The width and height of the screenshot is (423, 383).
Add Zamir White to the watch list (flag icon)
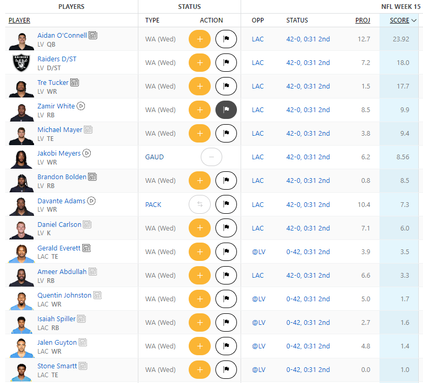click(226, 110)
